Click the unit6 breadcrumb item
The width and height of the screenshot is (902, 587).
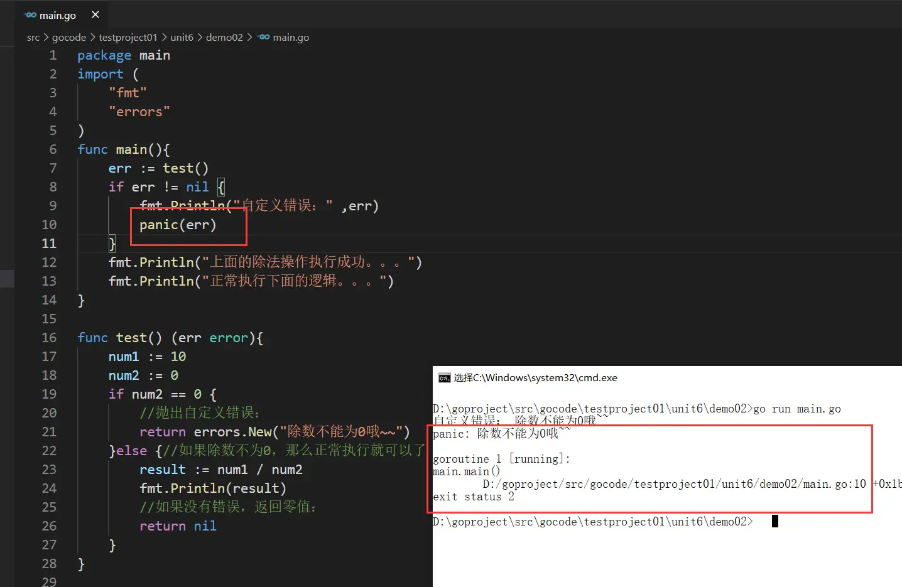click(x=182, y=38)
